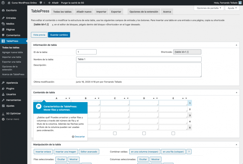The image size is (243, 164).
Task: Click the Nombre de la tabla field
Action: [139, 59]
